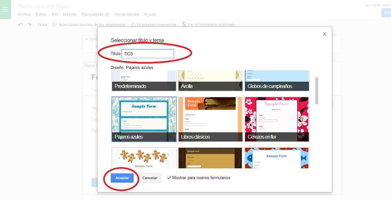
Task: Click the theme list scrollbar
Action: 317,91
